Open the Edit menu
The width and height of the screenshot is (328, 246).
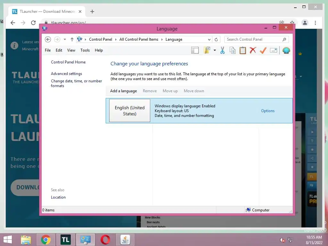59,50
